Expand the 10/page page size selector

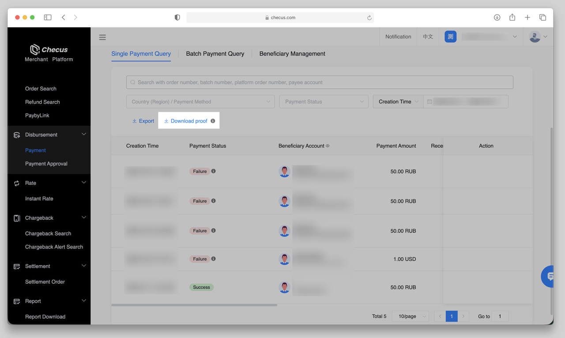click(411, 316)
